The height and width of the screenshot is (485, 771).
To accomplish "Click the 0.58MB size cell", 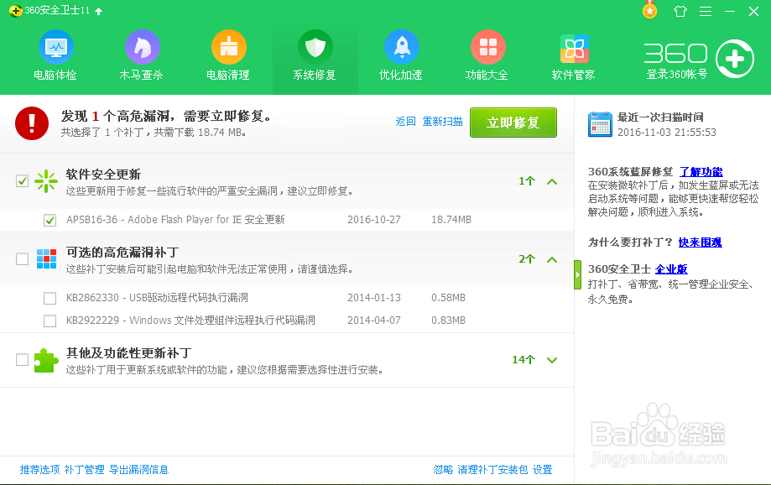I will pos(449,298).
